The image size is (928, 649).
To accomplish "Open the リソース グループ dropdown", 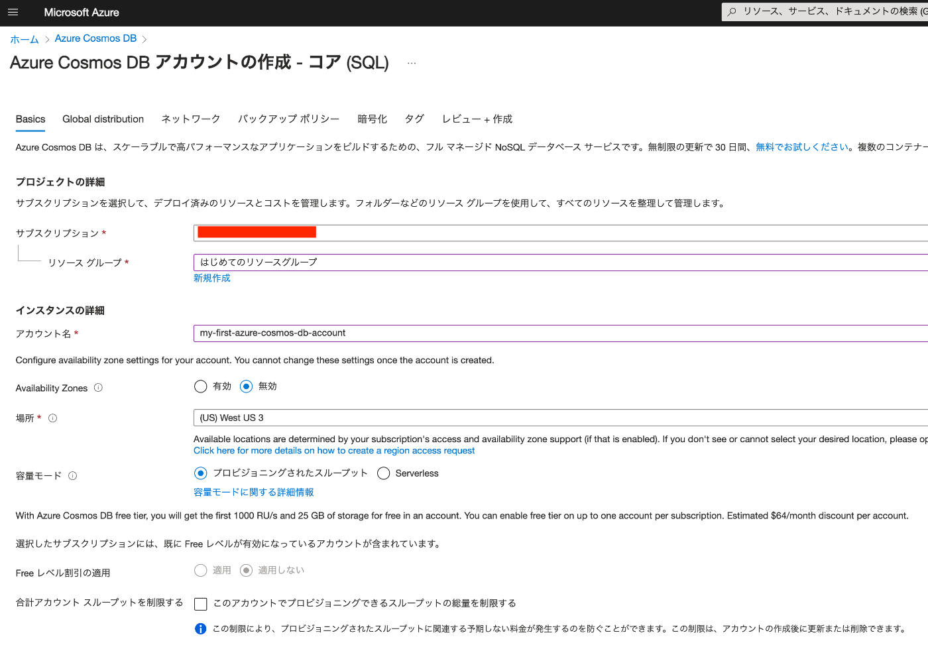I will (561, 263).
